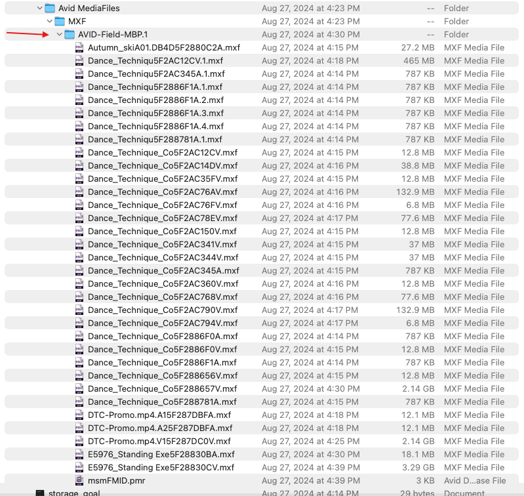Select the Dance_Technique_Co5F2AC14DV.mxf file name
Screen dimensions: 524x496
pos(163,166)
